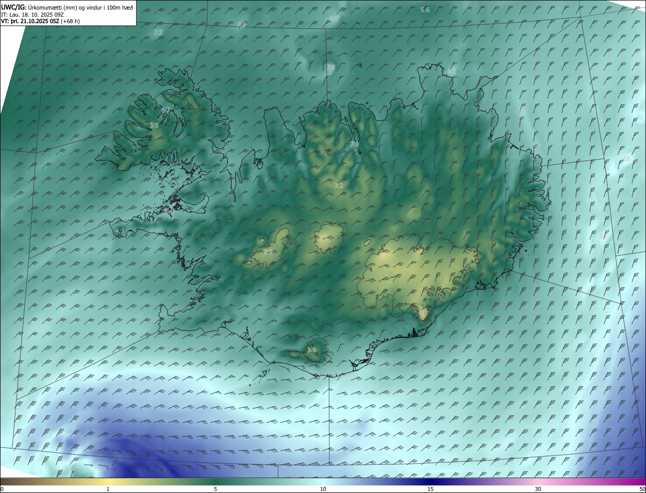This screenshot has width=646, height=493.
Task: Click the 7.3 value label on the map
Action: pyautogui.click(x=242, y=25)
